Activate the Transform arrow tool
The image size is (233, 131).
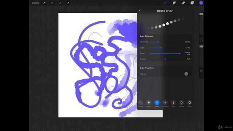coord(68,3)
